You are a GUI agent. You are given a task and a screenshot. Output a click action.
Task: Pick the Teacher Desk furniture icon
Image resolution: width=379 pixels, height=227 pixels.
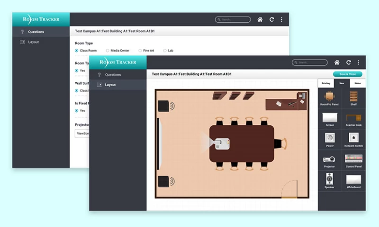353,118
